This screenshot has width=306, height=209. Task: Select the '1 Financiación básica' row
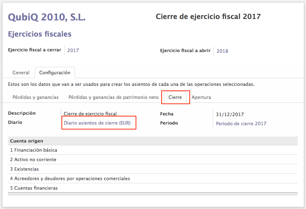(x=34, y=150)
